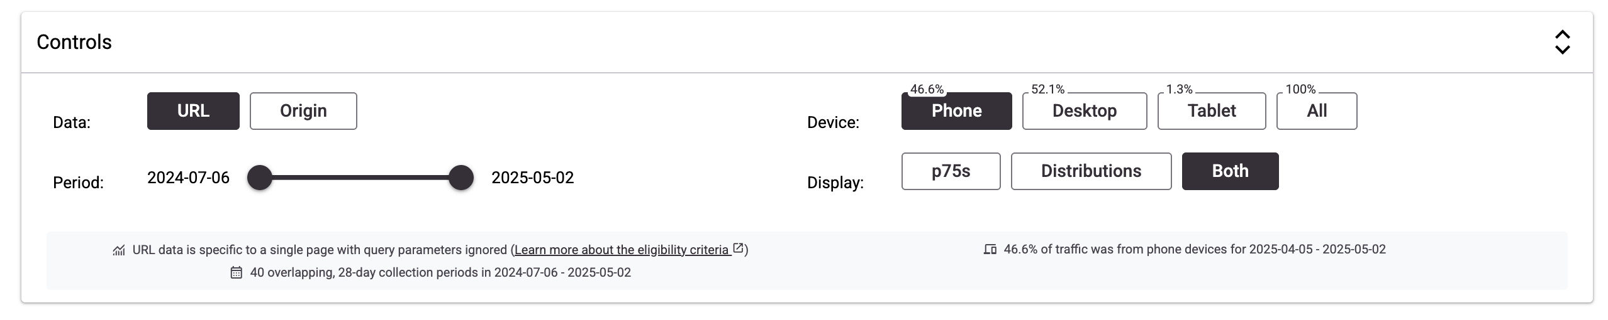Viewport: 1608px width, 320px height.
Task: Click the period slider start handle
Action: coord(260,178)
